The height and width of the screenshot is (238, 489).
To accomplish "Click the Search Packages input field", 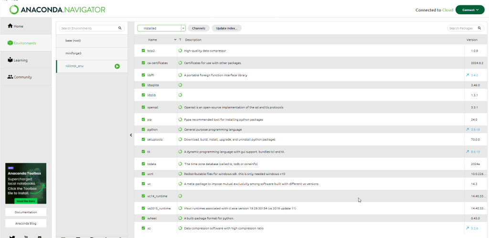I will tap(465, 29).
